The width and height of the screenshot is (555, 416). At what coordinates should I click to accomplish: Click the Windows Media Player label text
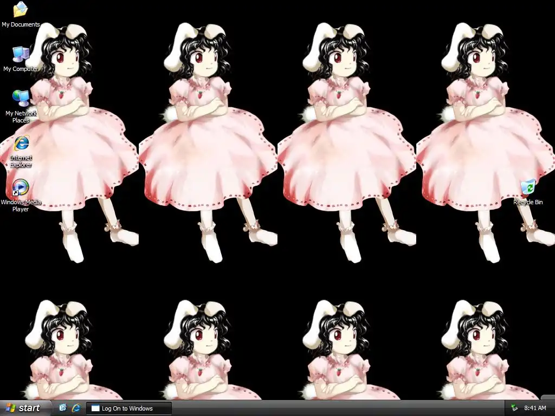pos(21,205)
